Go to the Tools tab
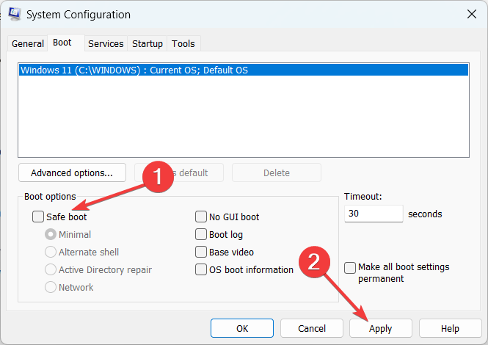488x345 pixels. point(183,44)
